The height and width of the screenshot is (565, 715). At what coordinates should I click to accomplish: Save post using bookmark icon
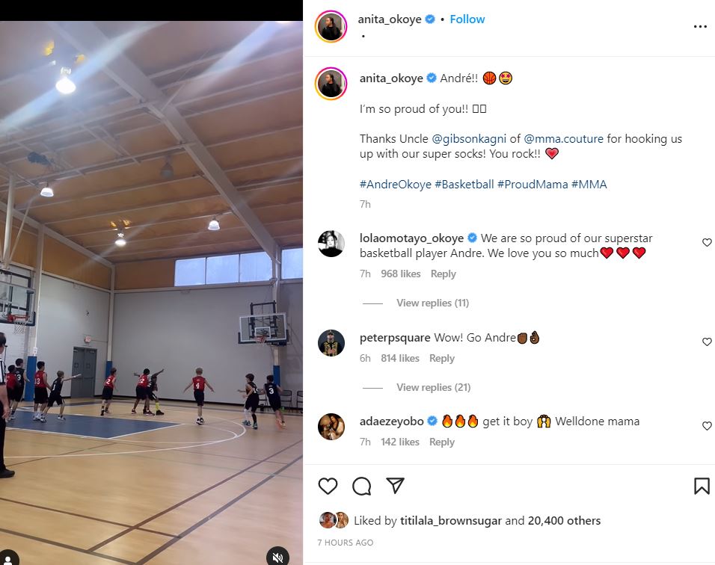[x=702, y=486]
